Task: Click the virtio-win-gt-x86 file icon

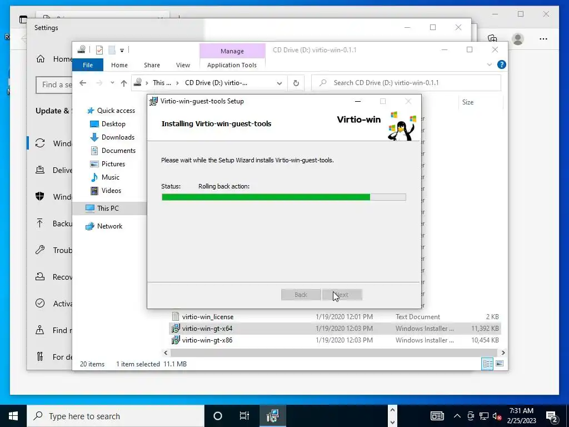Action: [176, 340]
